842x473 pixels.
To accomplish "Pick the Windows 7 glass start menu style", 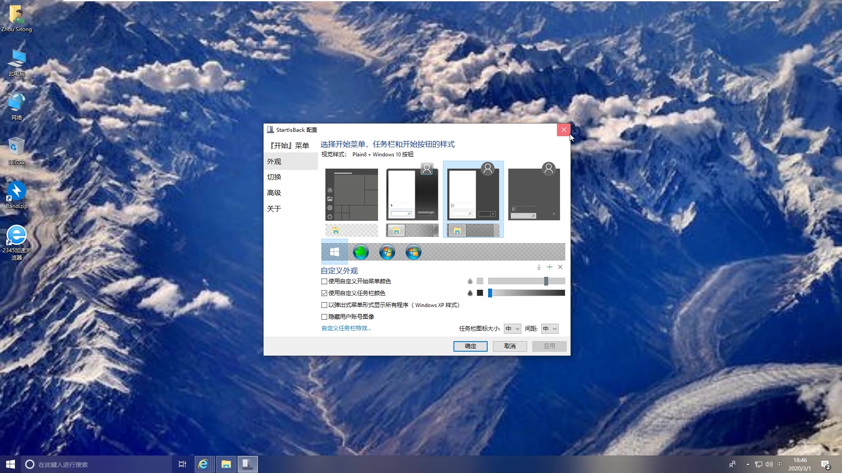I will point(412,191).
